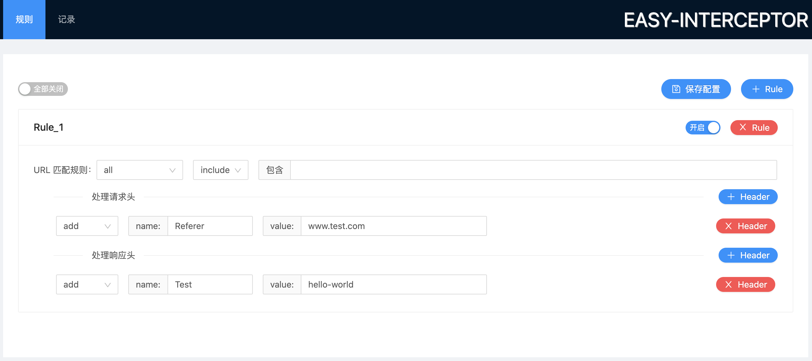The image size is (812, 361).
Task: Expand the 'include' dropdown
Action: pos(220,170)
